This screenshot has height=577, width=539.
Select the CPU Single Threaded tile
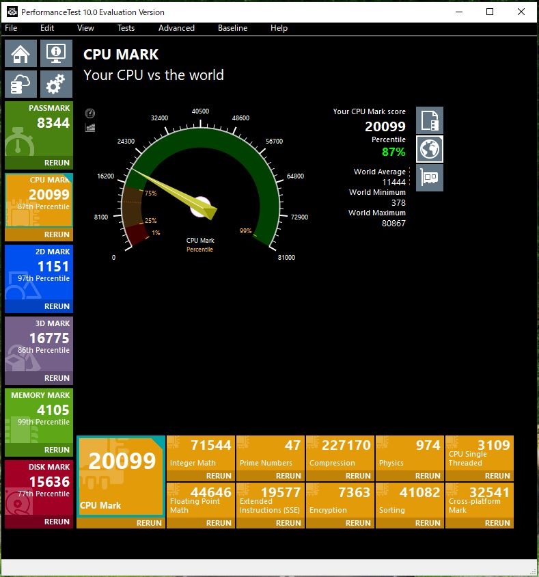coord(480,453)
